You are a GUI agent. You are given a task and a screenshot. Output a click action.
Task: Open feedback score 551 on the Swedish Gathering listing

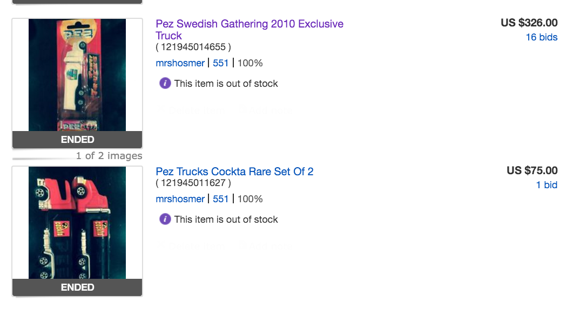[221, 63]
